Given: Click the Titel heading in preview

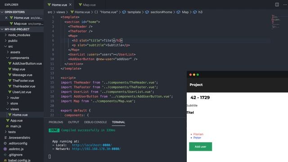Looking at the screenshot, I should click(x=190, y=112).
